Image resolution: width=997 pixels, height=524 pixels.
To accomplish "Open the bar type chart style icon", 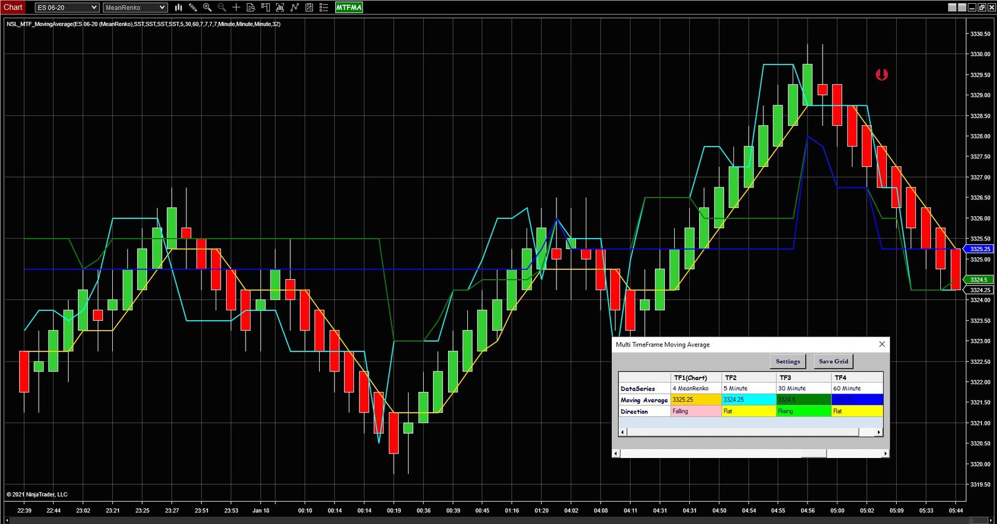I will (178, 7).
